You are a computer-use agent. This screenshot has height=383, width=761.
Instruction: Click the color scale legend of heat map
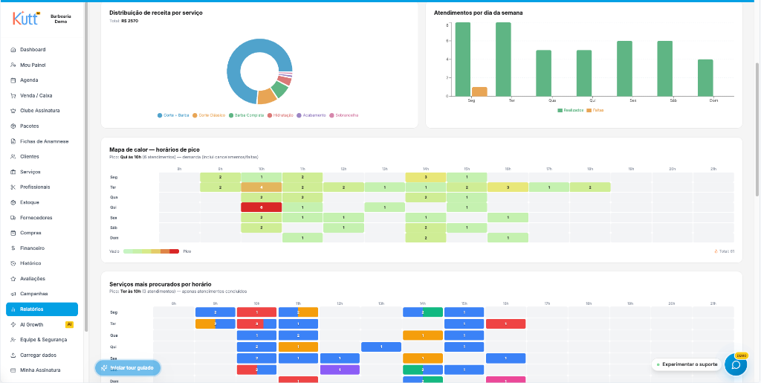[151, 251]
